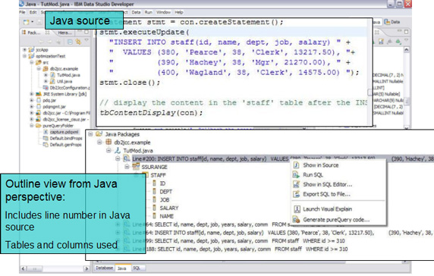Click scroll-up arrow in right panel
434x276 pixels.
tap(407, 50)
